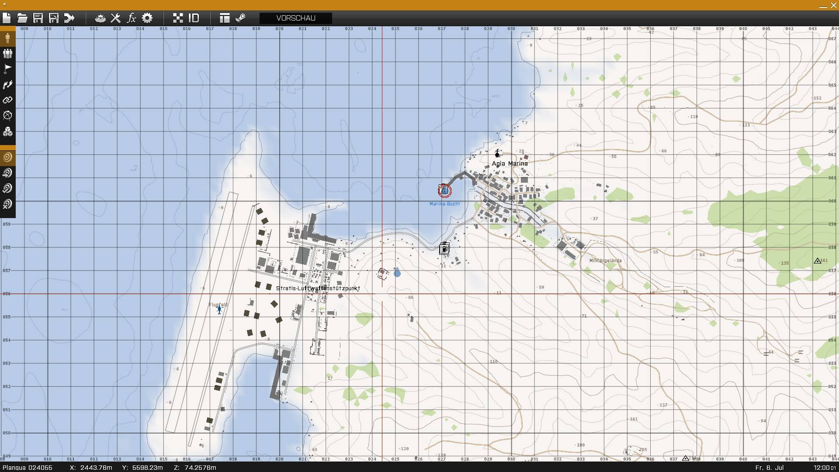Viewport: 839px width, 472px height.
Task: Click the Marina-Bucht boat marker
Action: click(444, 191)
